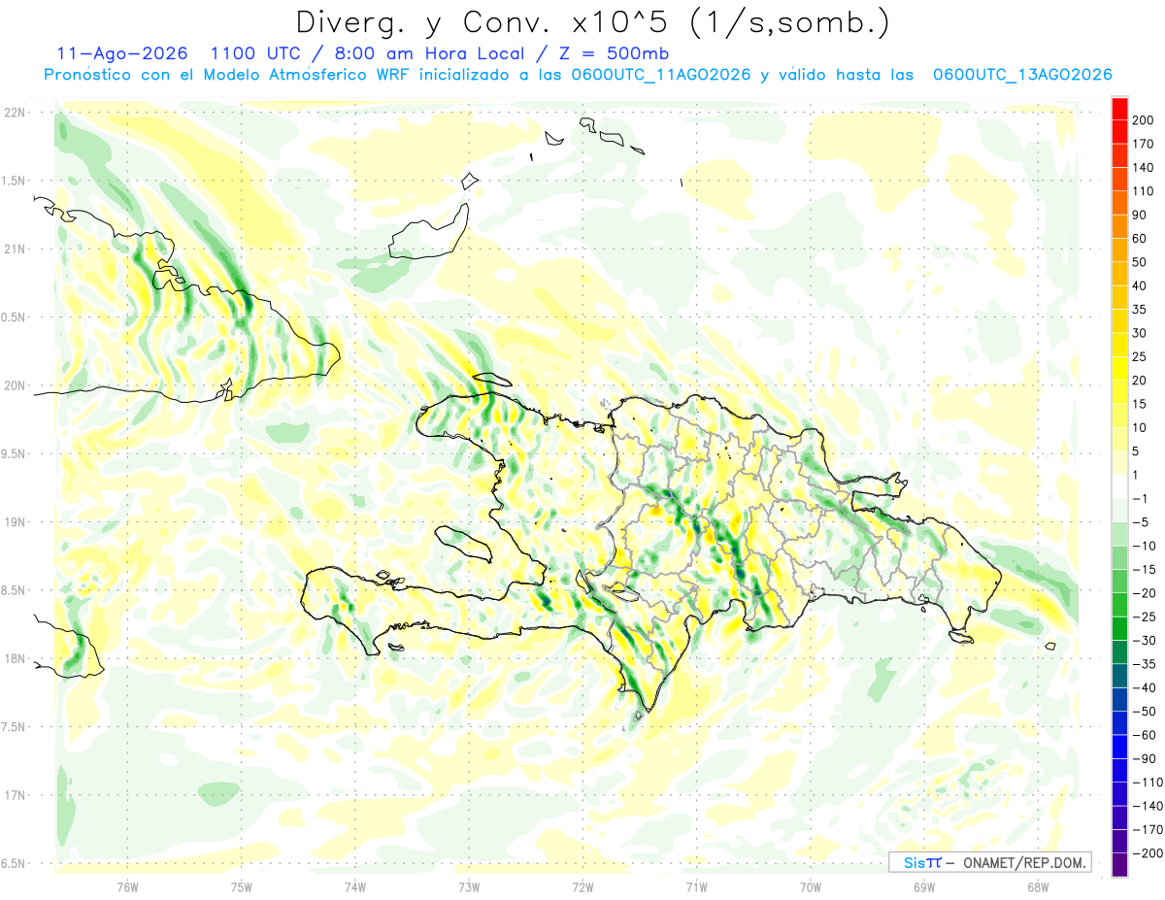Screen dimensions: 1165x900
Task: Click the '-60' color scale value
Action: click(1145, 735)
